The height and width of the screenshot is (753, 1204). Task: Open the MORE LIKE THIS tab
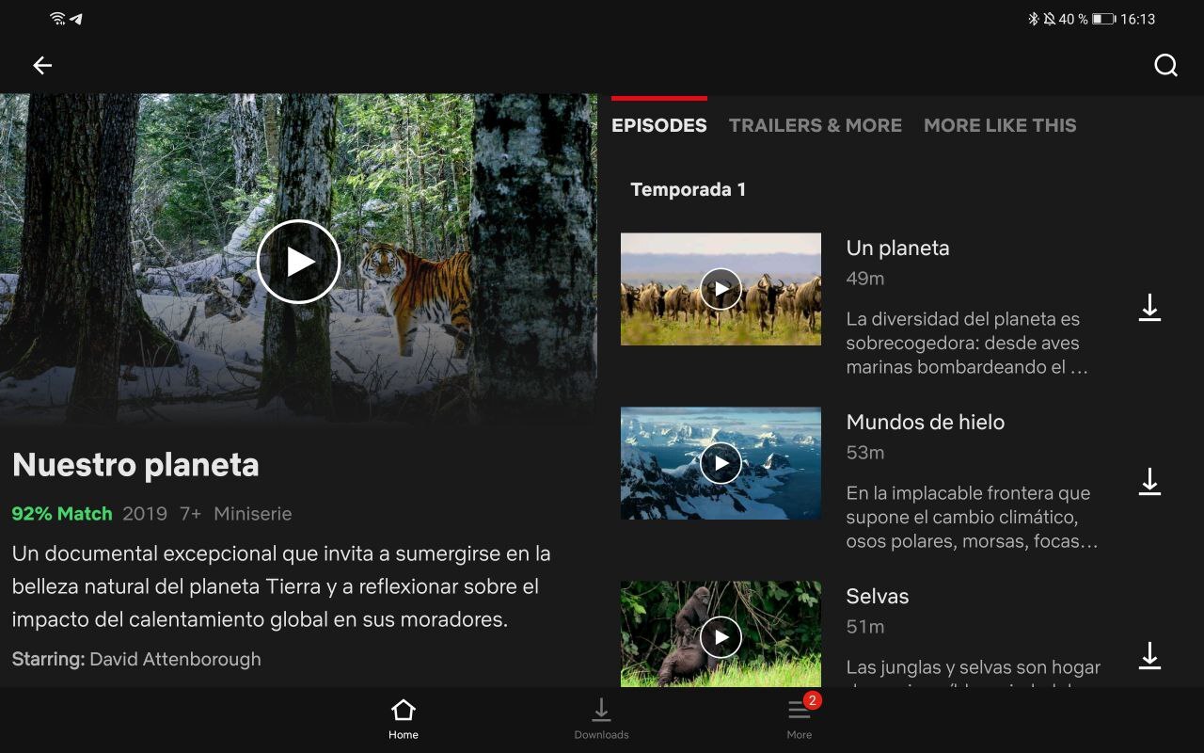coord(1000,125)
